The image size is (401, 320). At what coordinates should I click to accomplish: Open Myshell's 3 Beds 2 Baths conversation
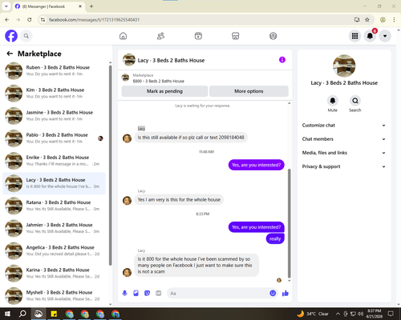click(x=54, y=295)
